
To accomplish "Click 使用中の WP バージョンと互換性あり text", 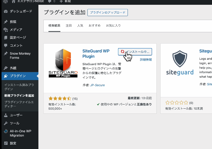I will click(126, 104).
